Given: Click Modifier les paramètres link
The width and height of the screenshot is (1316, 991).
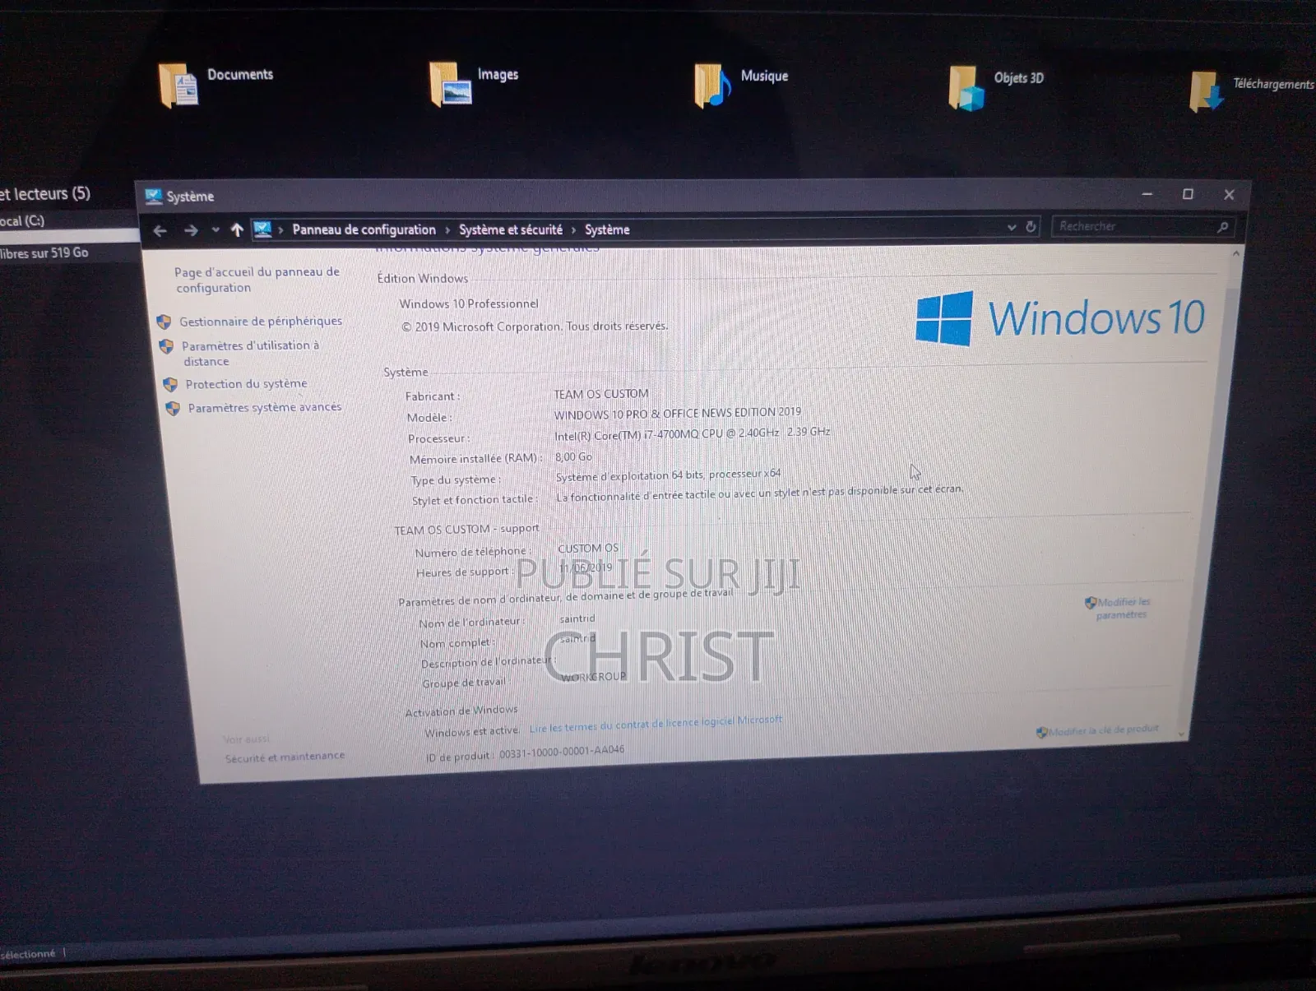Looking at the screenshot, I should 1123,608.
